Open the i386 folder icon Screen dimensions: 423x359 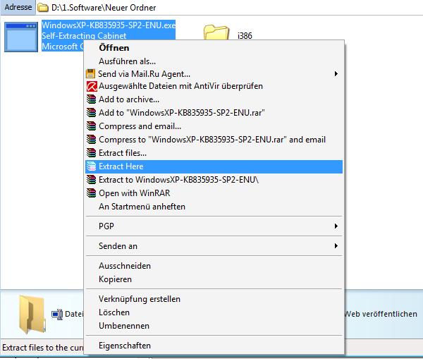click(216, 32)
